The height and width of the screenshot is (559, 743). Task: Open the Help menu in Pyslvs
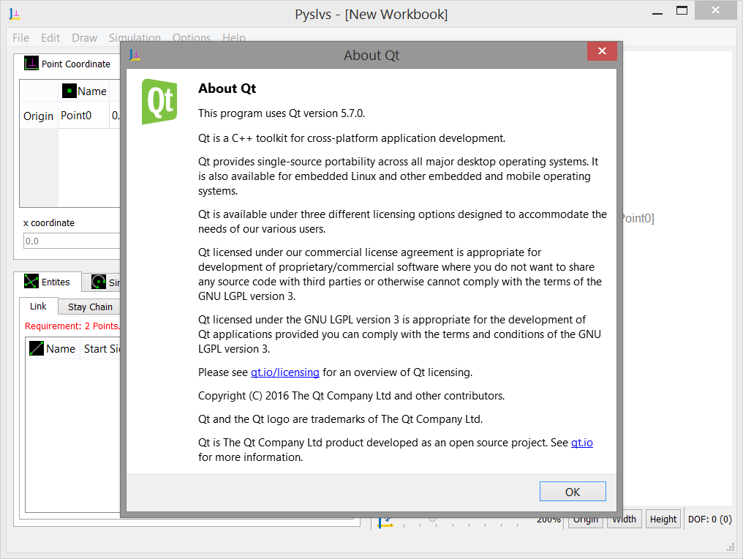pos(234,38)
